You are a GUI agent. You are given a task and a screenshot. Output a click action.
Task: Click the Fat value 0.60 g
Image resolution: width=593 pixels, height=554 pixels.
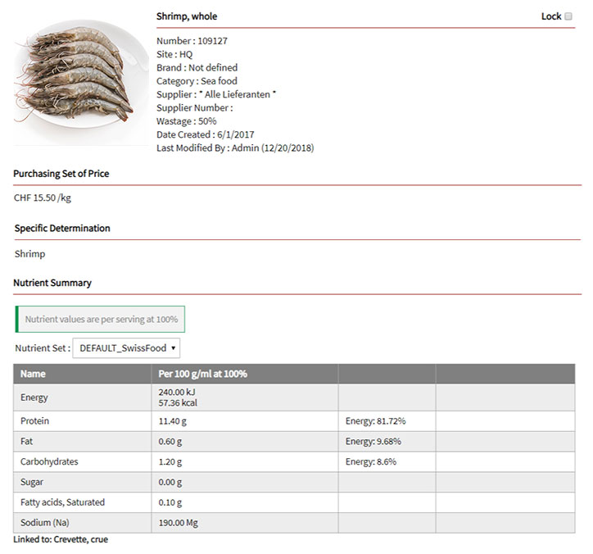click(x=170, y=442)
